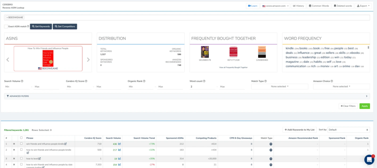Delete row 4 keyword with X icon
Viewport: 377px width, 168px height.
pos(14,164)
